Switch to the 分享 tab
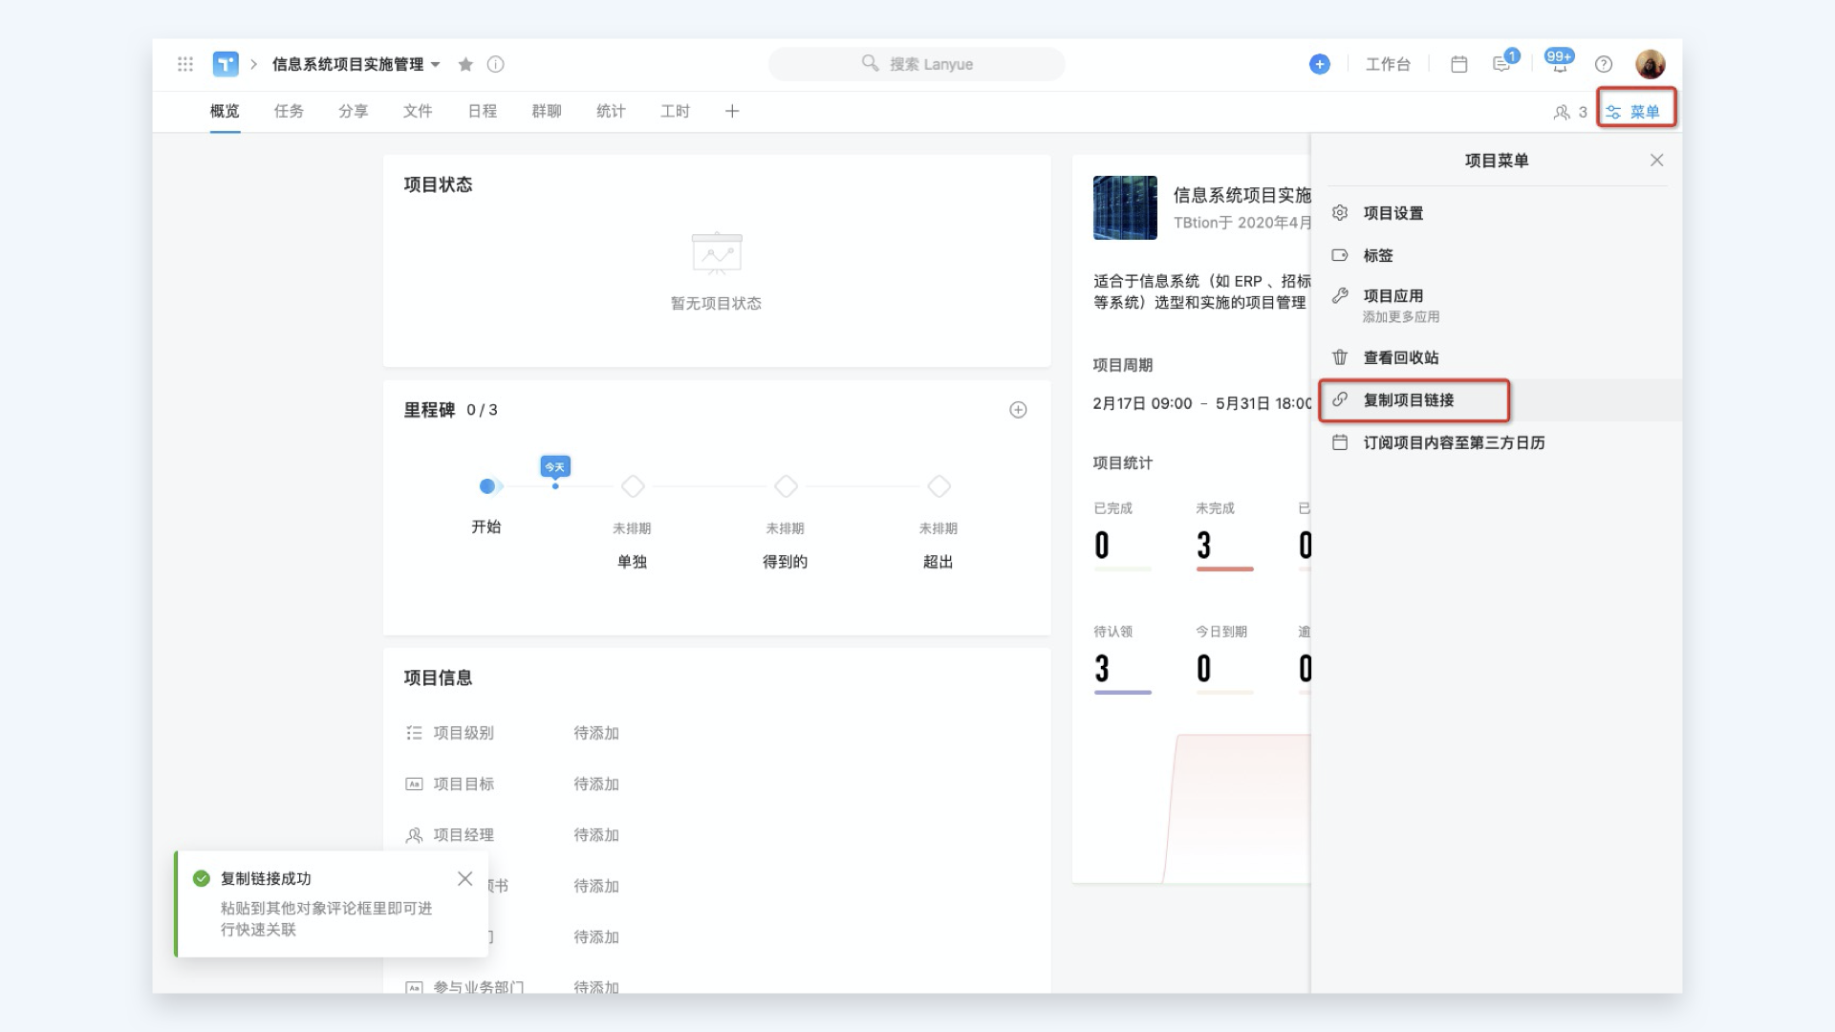 353,111
